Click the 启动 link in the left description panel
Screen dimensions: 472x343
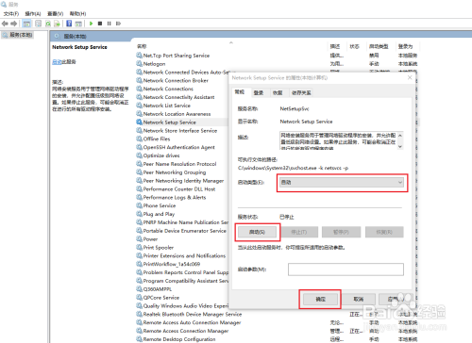[57, 62]
